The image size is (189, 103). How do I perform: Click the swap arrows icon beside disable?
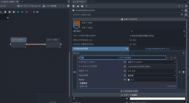pyautogui.click(x=175, y=58)
